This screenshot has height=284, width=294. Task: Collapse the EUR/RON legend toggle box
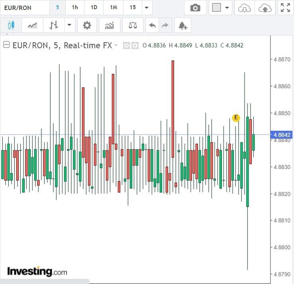(x=6, y=45)
